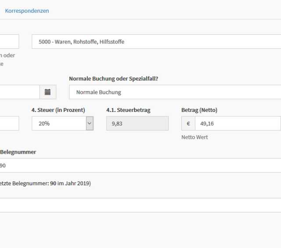Open the '5000 - Waren, Rohstoffe, Hilfsstoffe' account selector
Image resolution: width=281 pixels, height=248 pixels.
tap(156, 42)
